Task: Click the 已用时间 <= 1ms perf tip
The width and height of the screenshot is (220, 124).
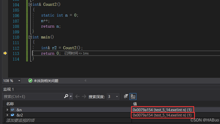Action: coord(76,53)
